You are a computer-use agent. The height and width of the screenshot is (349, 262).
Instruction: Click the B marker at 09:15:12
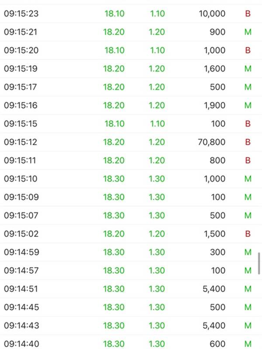coord(248,142)
